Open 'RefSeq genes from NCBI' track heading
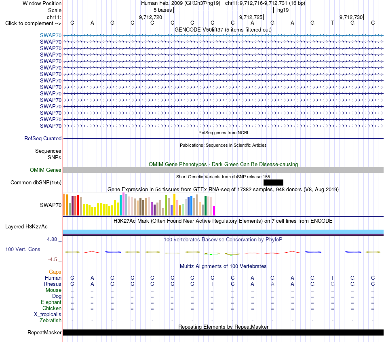This screenshot has height=342, width=384. point(223,133)
